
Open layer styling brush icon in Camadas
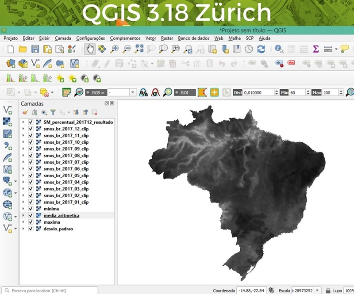pos(25,112)
